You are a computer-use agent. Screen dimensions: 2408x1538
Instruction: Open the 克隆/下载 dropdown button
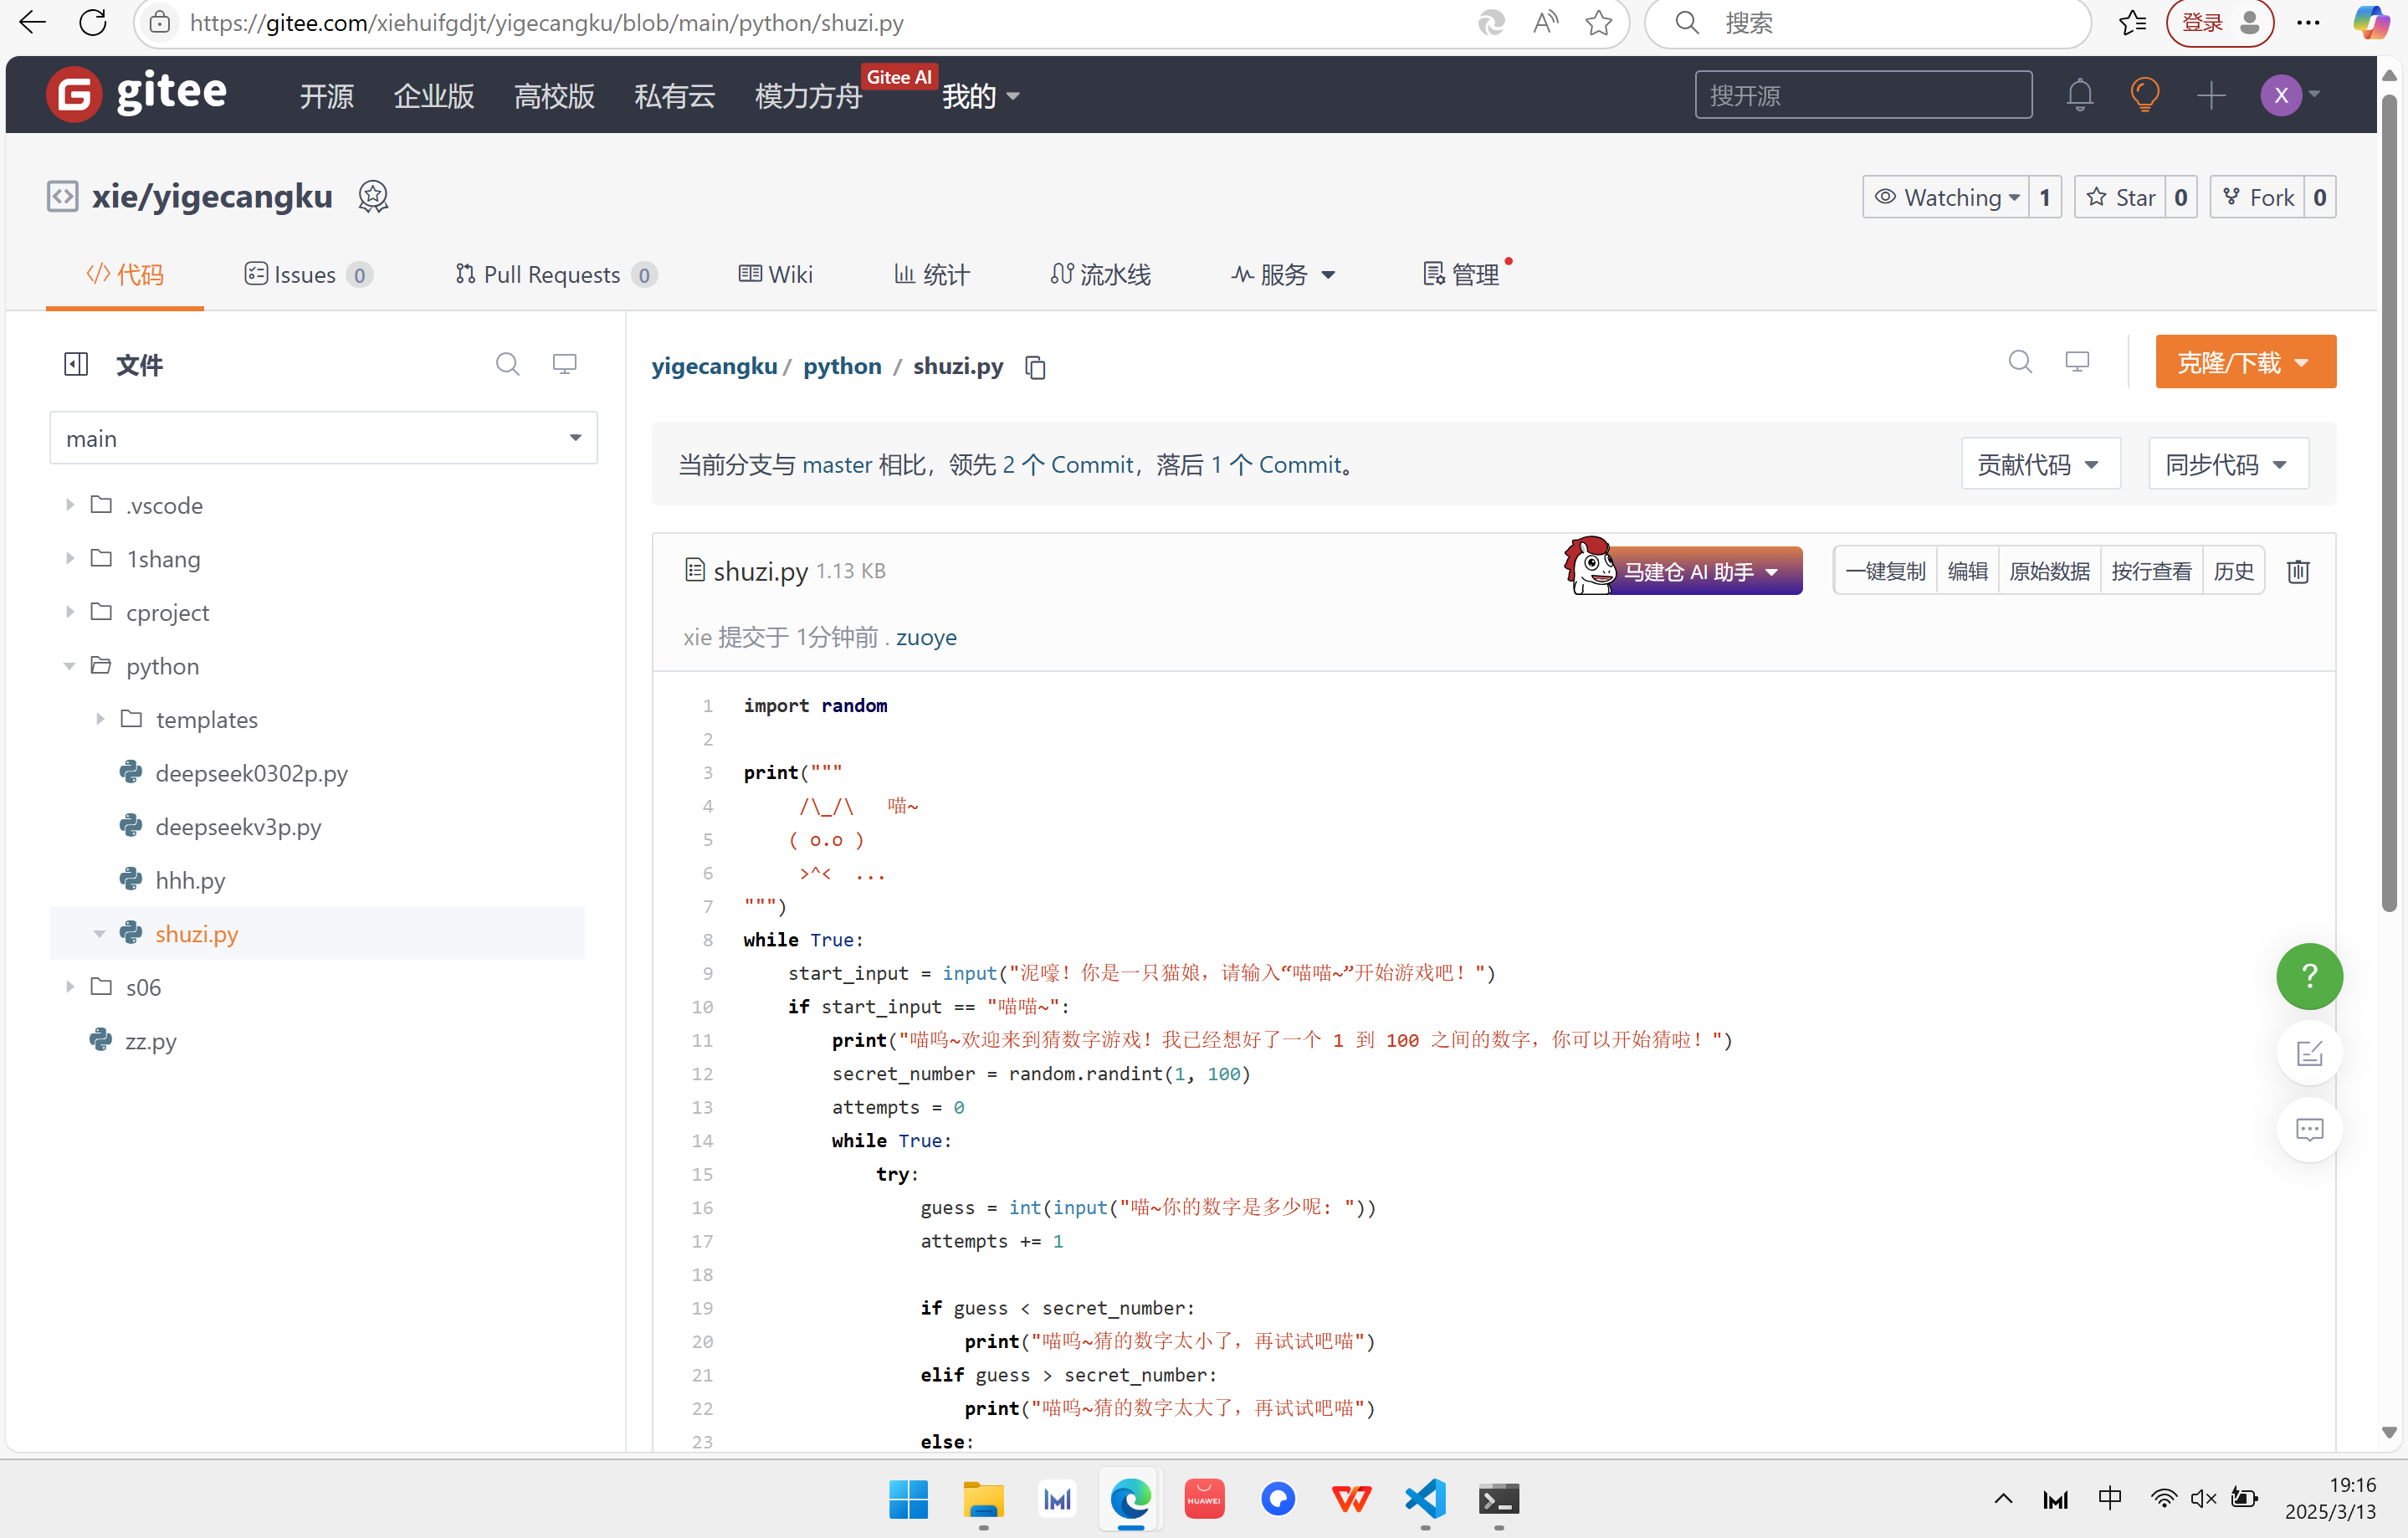point(2244,362)
